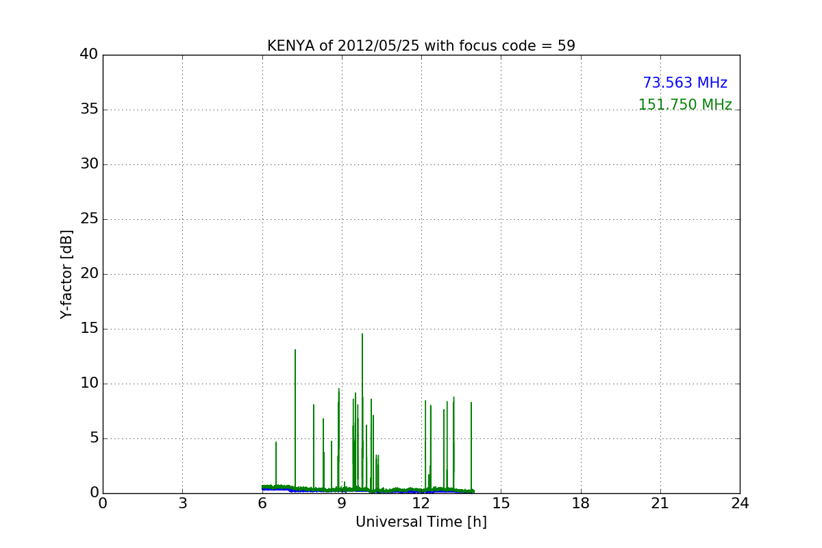Viewport: 822px width, 548px height.
Task: Click the tallest green spike near 14.5 dB
Action: point(362,411)
